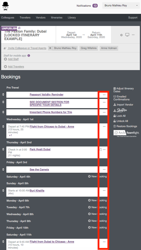Open the itinerary settings gear icon
The height and width of the screenshot is (250, 141).
pyautogui.click(x=121, y=35)
